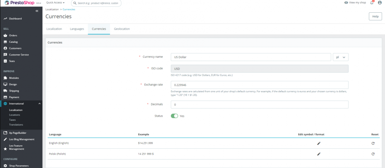Click the Currency name input field
Viewport: 385px width, 168px height.
coord(251,57)
